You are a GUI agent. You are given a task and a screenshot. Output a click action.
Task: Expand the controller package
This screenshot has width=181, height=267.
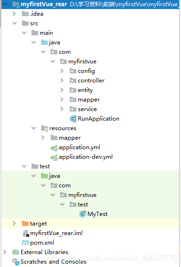(62, 81)
